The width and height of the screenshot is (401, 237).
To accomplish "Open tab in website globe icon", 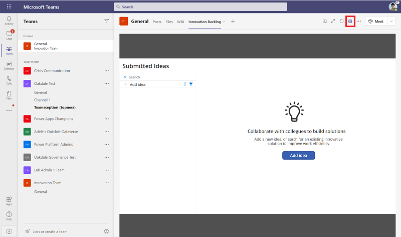I will coord(350,21).
